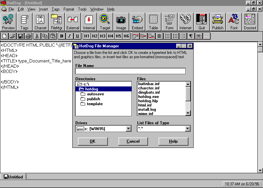
Task: Insert a horizontal rule
Action: [207, 36]
